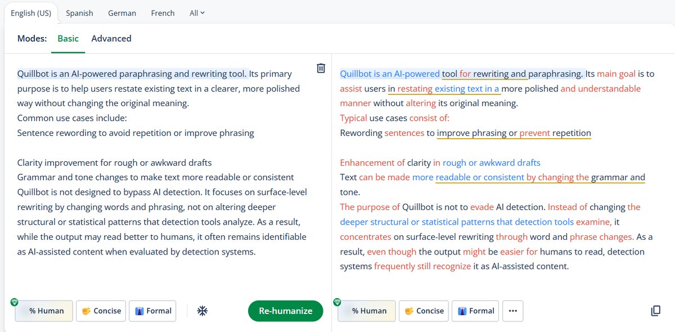
Task: Click the output word 'evade'
Action: pyautogui.click(x=482, y=207)
